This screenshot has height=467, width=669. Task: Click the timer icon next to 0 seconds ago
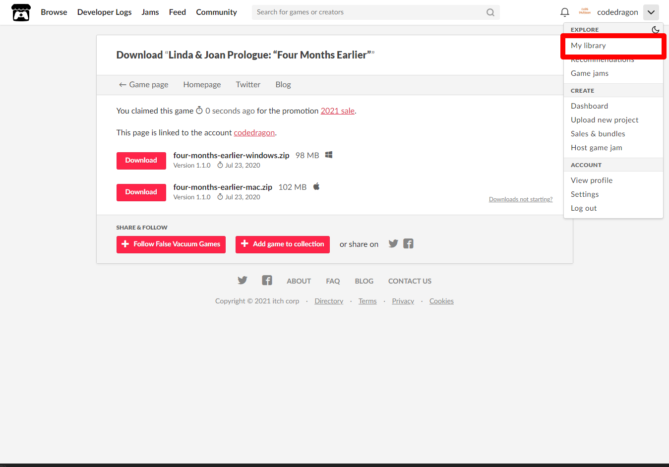[x=199, y=111]
